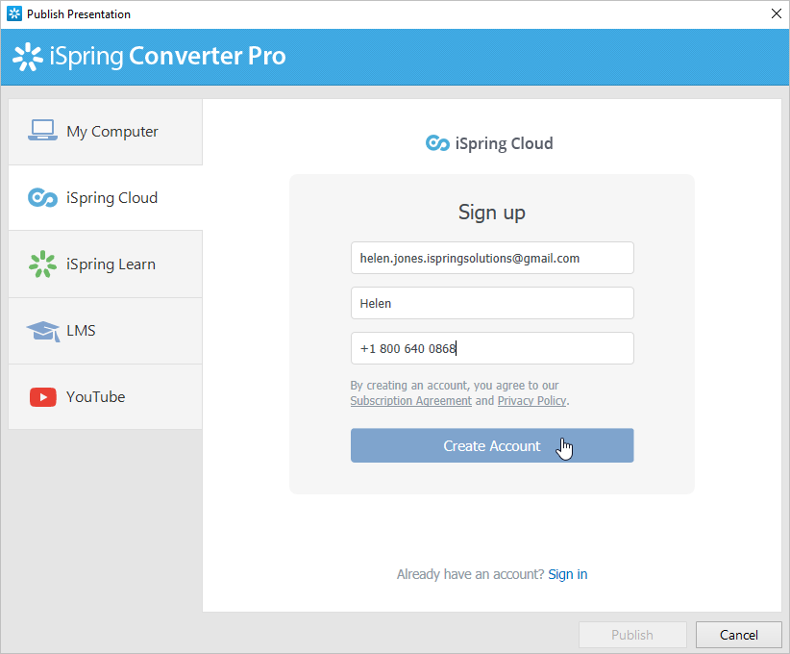Open the Subscription Agreement link
The width and height of the screenshot is (790, 654).
click(411, 401)
